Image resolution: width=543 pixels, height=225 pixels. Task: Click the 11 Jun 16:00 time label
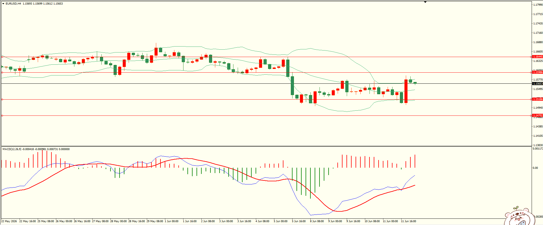click(x=408, y=221)
